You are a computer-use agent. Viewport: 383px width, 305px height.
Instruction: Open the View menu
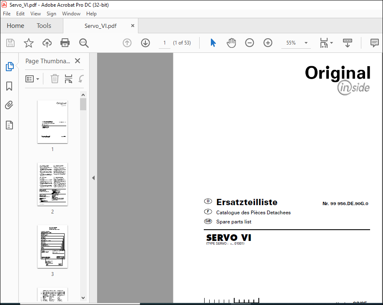[35, 14]
